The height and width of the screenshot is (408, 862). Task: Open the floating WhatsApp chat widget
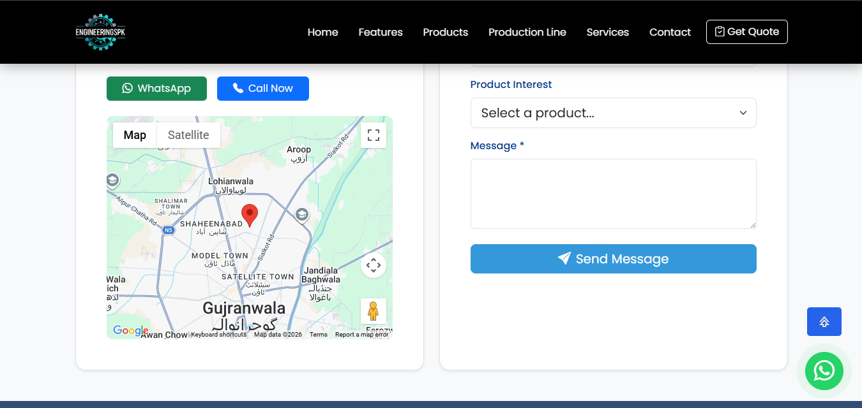824,371
